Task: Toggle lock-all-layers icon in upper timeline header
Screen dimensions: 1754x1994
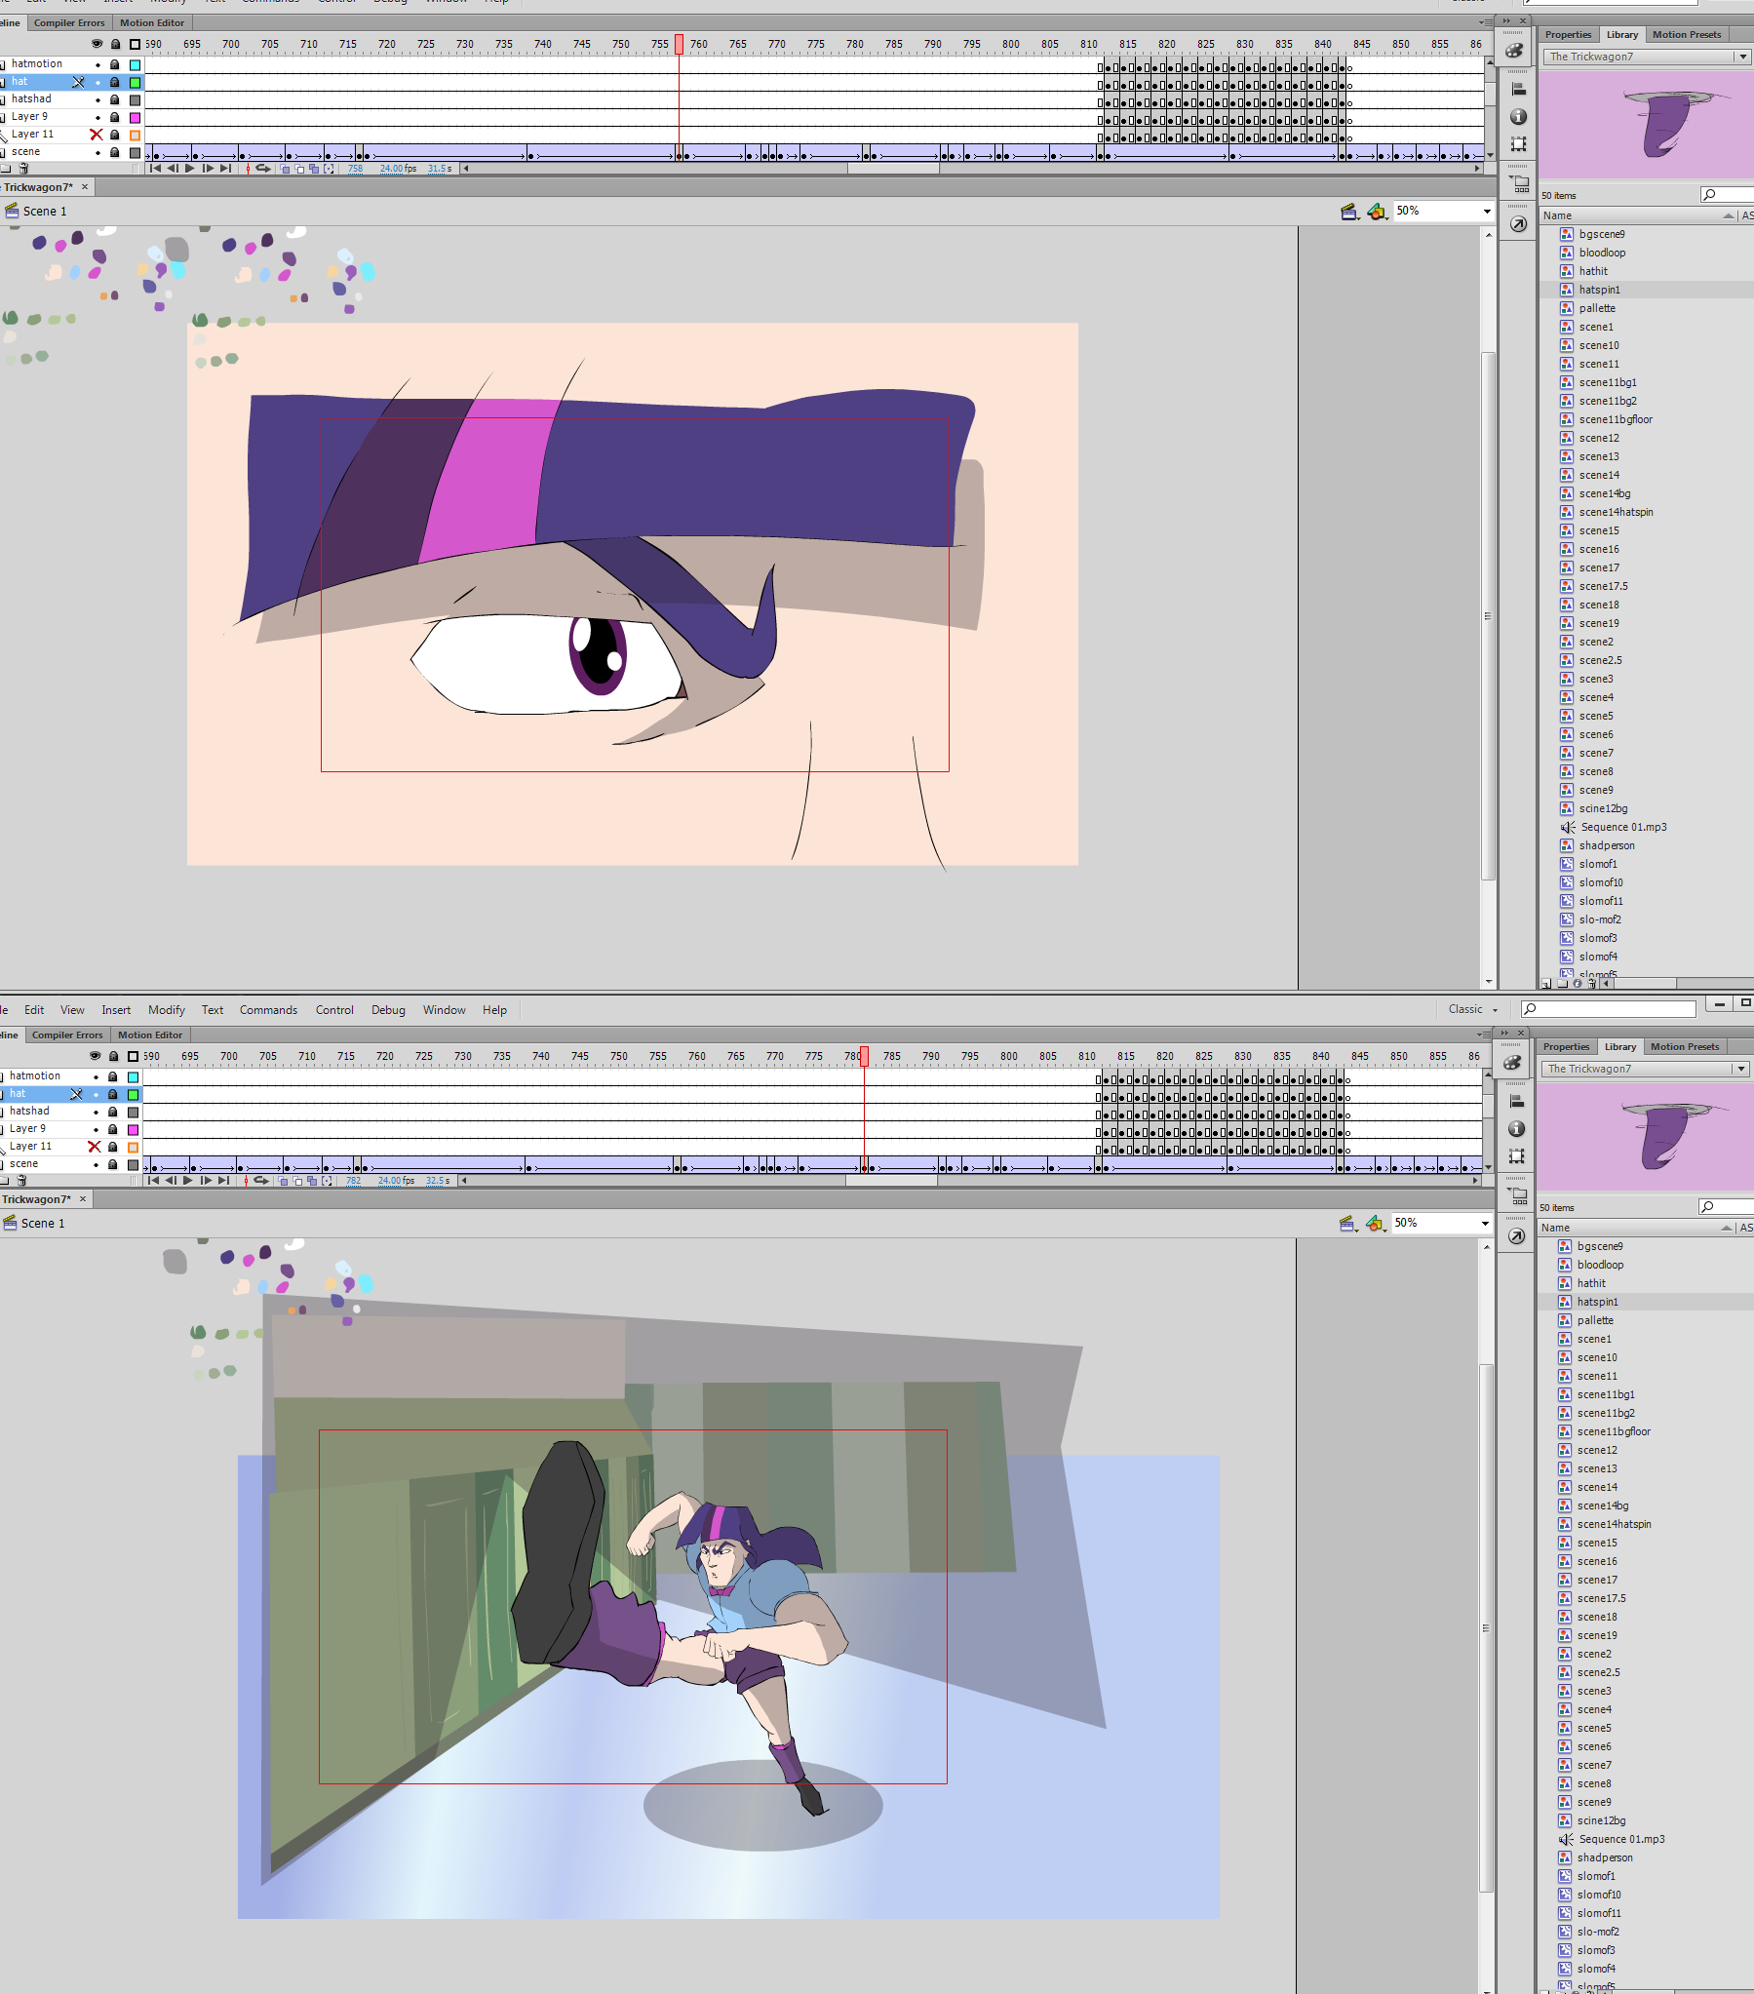Action: (115, 44)
